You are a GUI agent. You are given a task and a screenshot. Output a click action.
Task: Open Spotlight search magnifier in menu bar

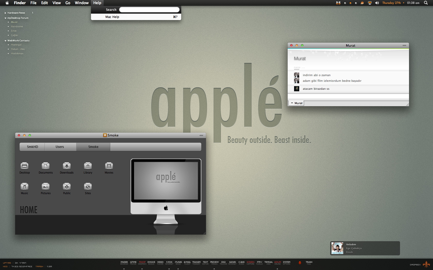pyautogui.click(x=426, y=3)
